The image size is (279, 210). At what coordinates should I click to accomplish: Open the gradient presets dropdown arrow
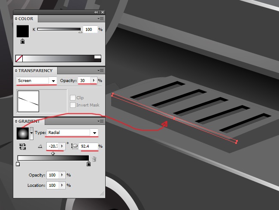tap(31, 134)
